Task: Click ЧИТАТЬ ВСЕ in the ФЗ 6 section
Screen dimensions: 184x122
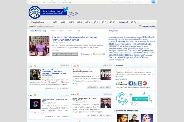Action: pyautogui.click(x=108, y=66)
